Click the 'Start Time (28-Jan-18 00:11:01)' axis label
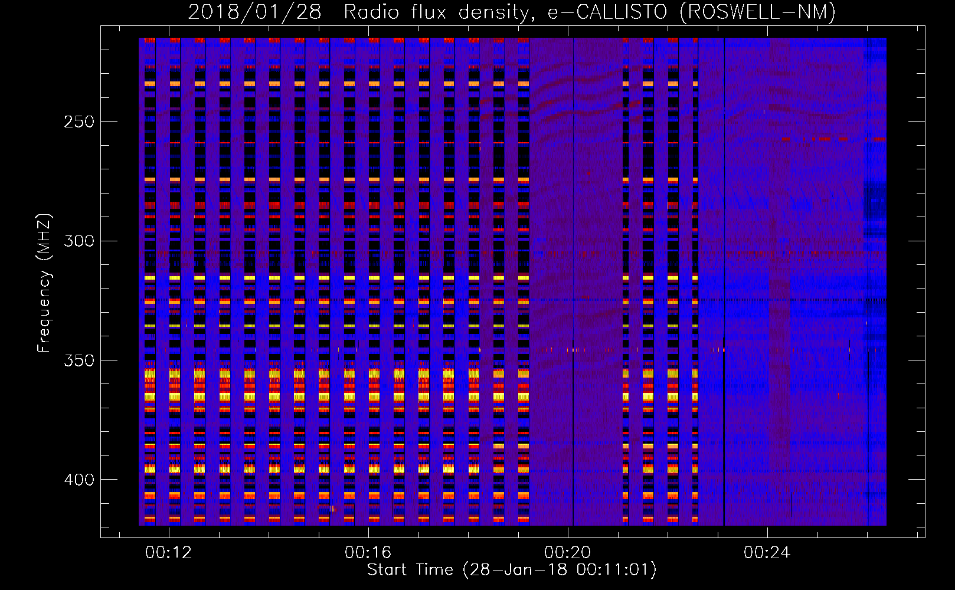 [x=512, y=570]
